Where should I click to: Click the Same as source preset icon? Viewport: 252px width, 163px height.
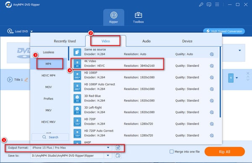(x=77, y=52)
